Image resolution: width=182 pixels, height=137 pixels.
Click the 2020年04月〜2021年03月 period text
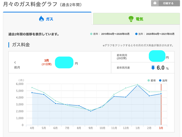pyautogui.click(x=160, y=34)
